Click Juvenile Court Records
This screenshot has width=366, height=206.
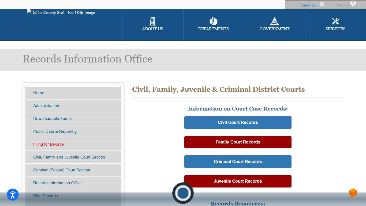(238, 181)
